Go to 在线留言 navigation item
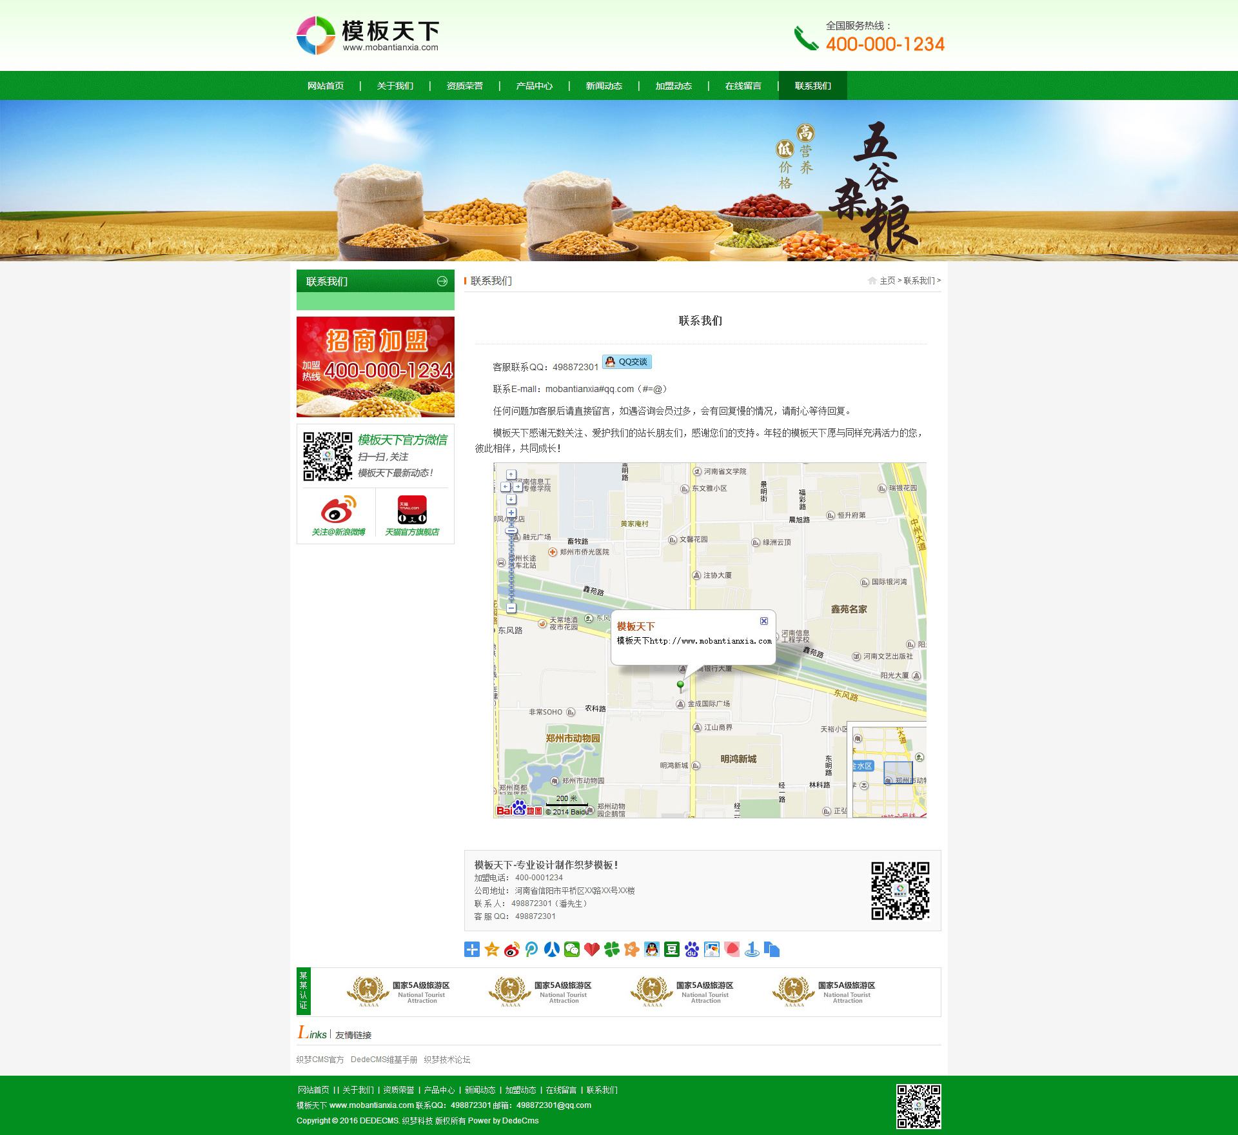The image size is (1238, 1135). (x=743, y=86)
